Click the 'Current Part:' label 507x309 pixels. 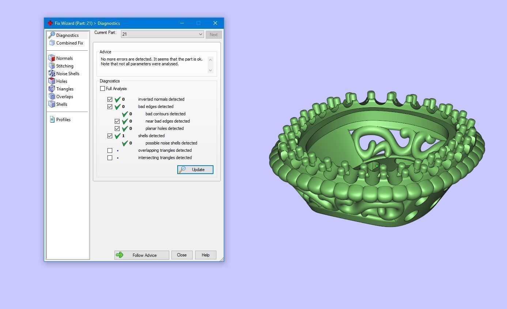coord(105,32)
